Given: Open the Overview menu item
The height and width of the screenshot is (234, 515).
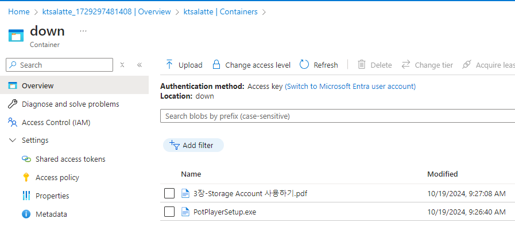Looking at the screenshot, I should coord(37,85).
